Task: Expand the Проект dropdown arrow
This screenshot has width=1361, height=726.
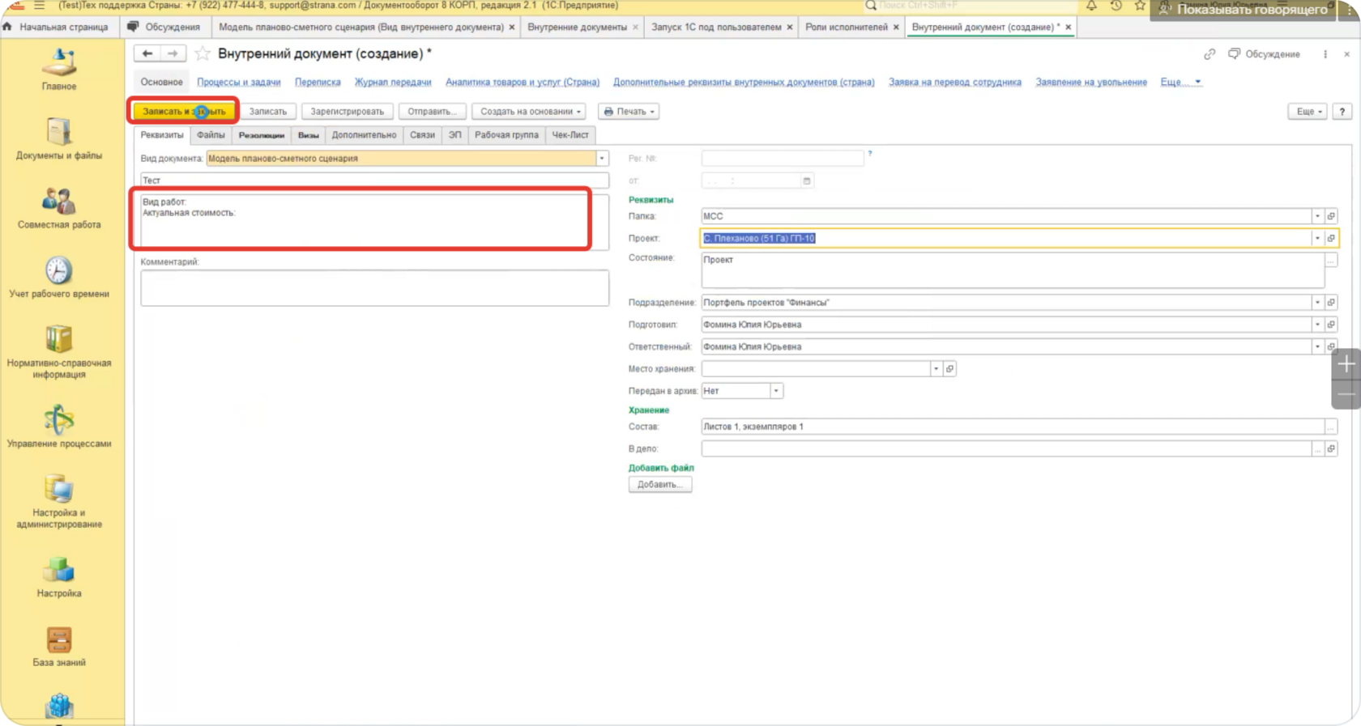Action: [x=1317, y=238]
